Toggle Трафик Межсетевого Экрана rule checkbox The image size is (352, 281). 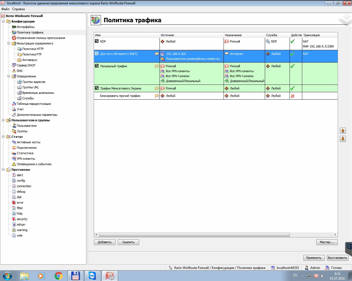[x=97, y=88]
